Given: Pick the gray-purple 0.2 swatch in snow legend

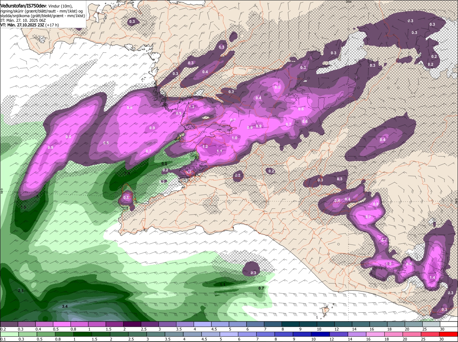Looking at the screenshot, I should [9, 324].
